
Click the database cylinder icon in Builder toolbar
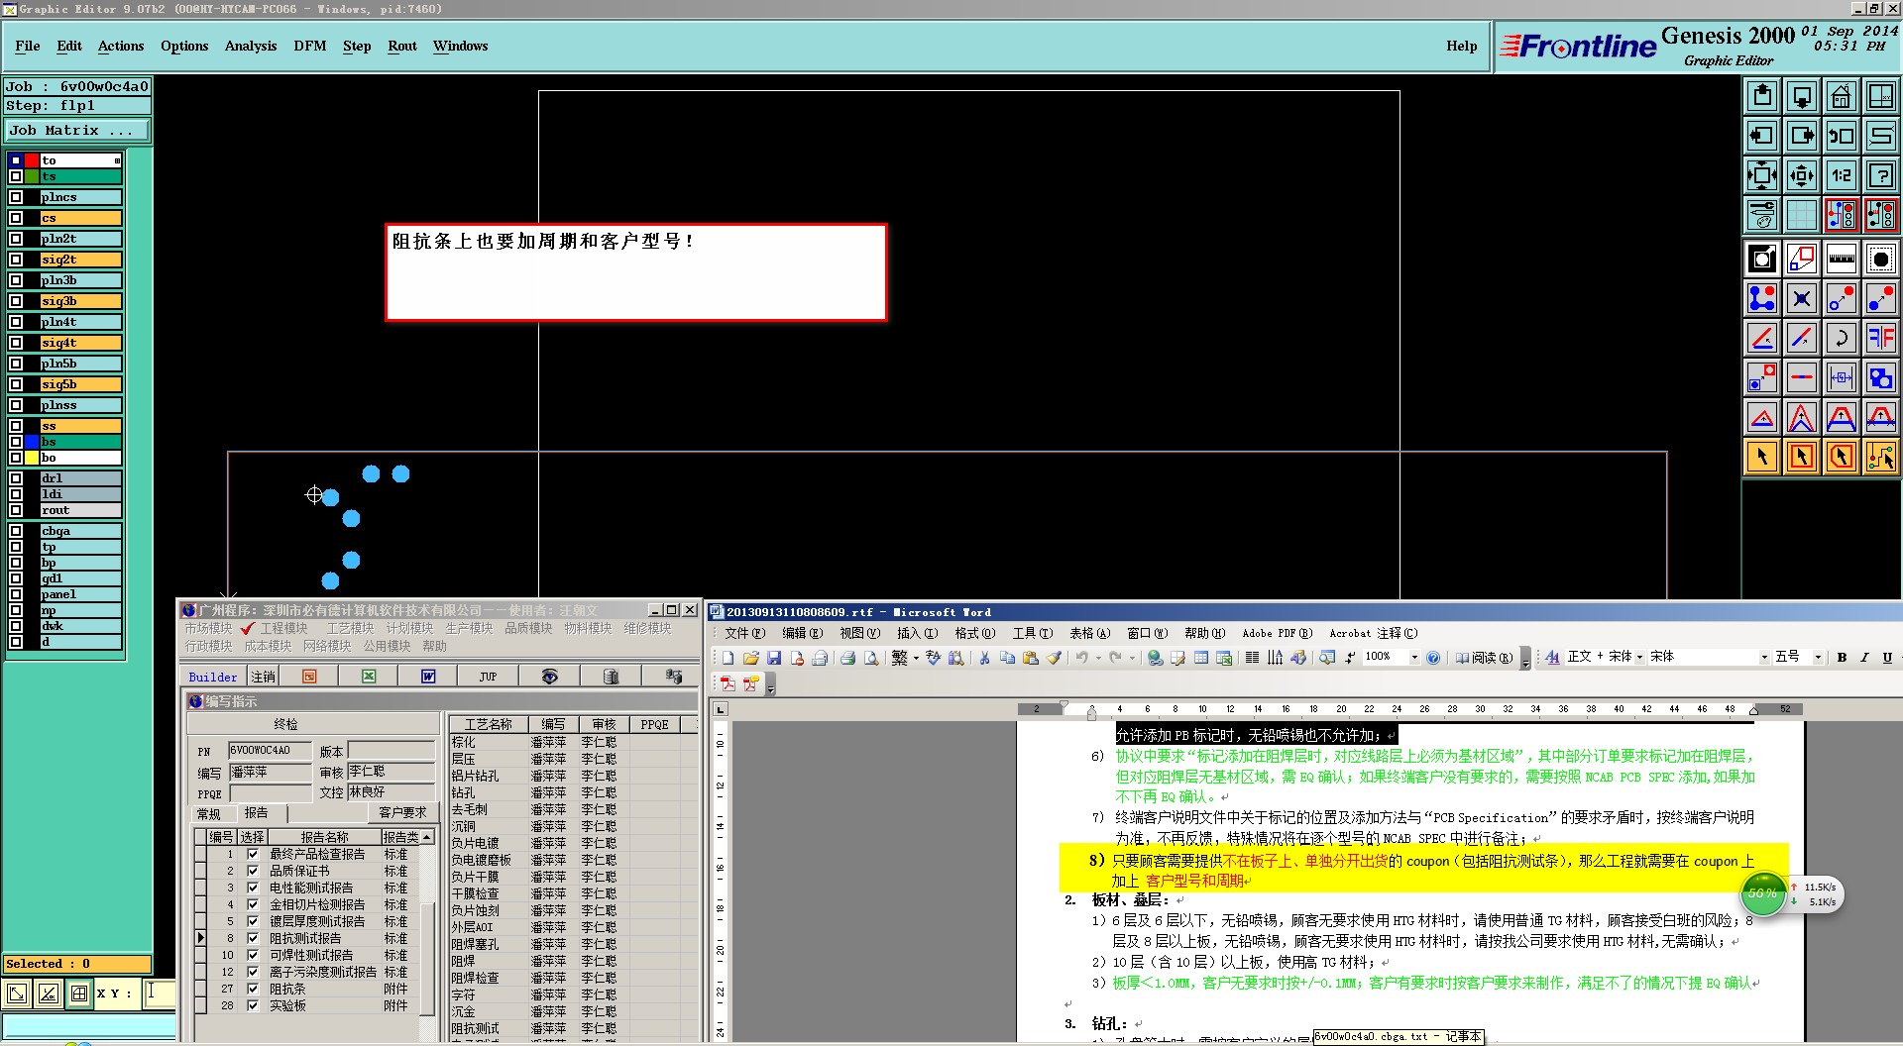point(612,677)
